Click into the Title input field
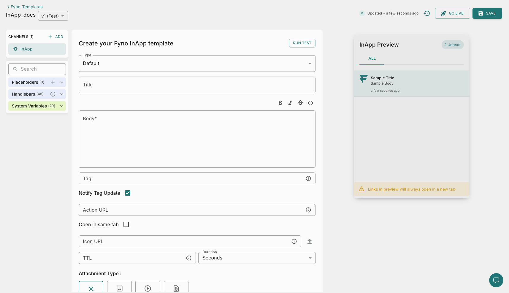 point(197,85)
